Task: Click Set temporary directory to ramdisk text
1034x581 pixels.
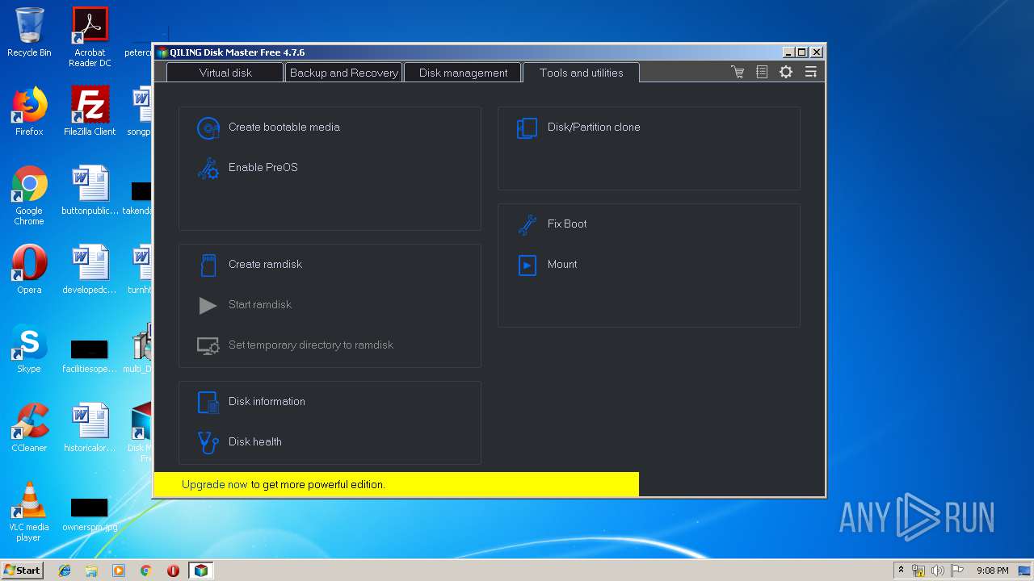Action: click(311, 345)
